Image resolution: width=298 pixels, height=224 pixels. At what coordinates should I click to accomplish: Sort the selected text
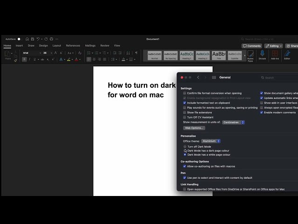click(129, 53)
